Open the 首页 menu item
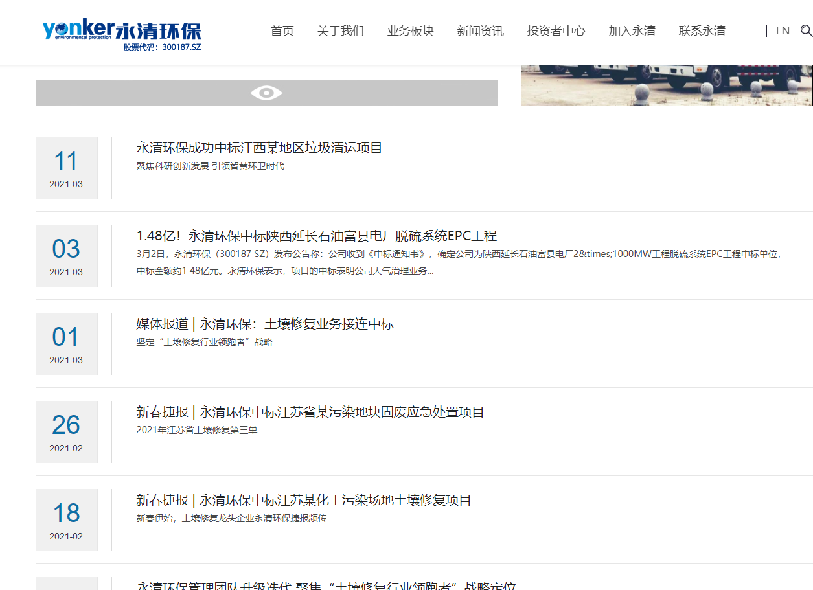The width and height of the screenshot is (813, 590). click(x=282, y=31)
